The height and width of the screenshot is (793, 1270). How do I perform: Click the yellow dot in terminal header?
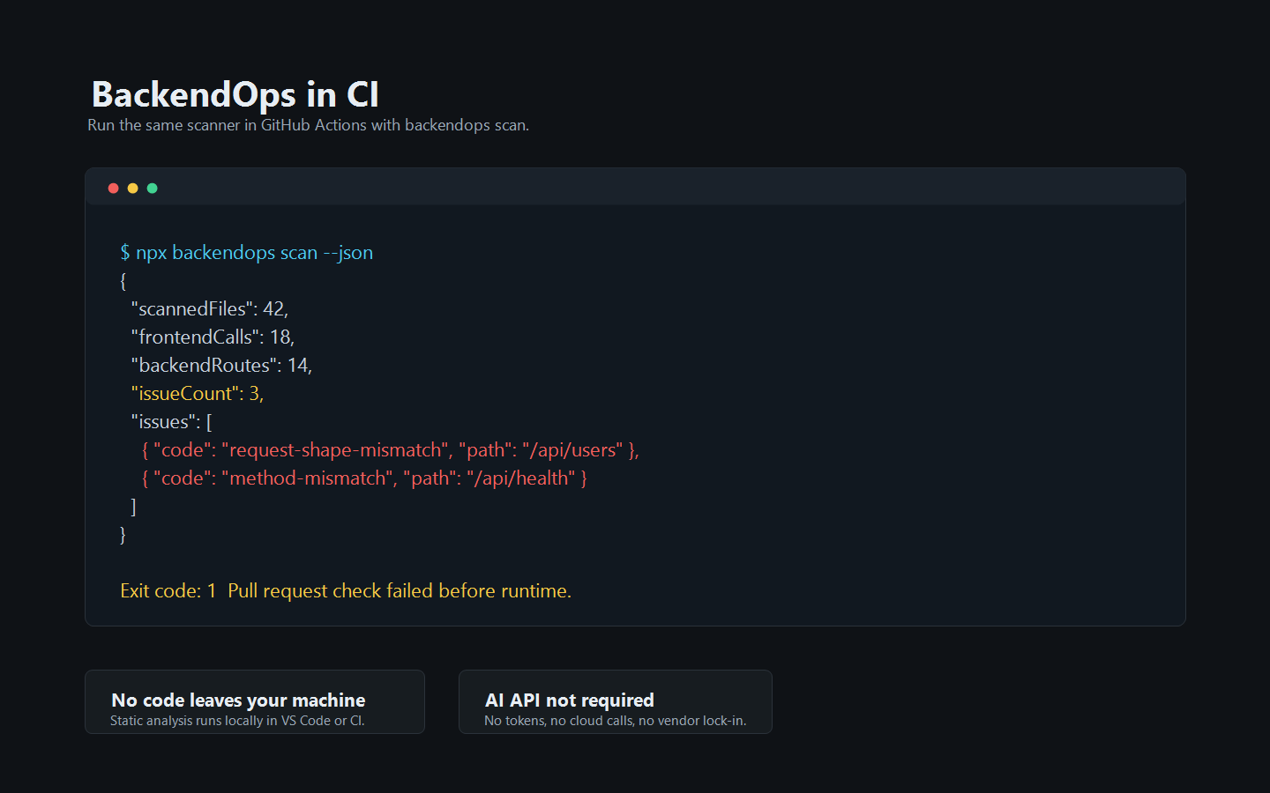tap(132, 188)
